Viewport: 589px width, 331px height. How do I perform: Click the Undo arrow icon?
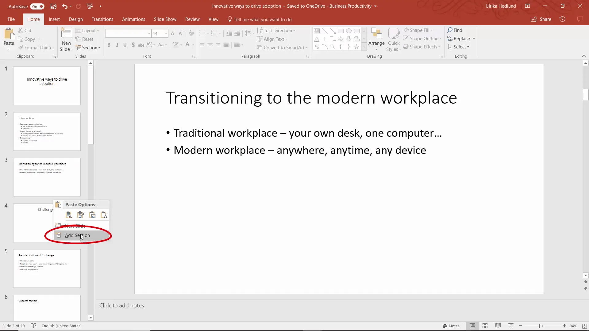64,6
